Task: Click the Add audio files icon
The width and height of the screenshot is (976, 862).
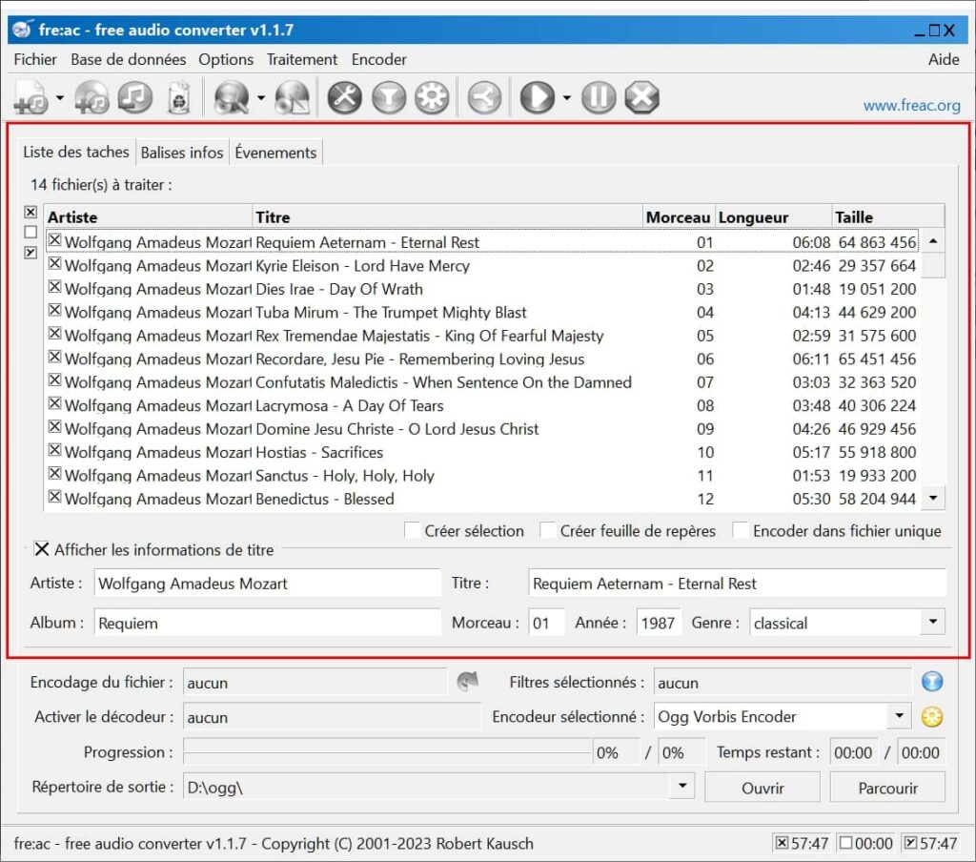Action: [31, 98]
